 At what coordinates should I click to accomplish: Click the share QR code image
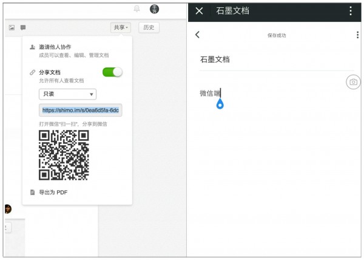[64, 156]
